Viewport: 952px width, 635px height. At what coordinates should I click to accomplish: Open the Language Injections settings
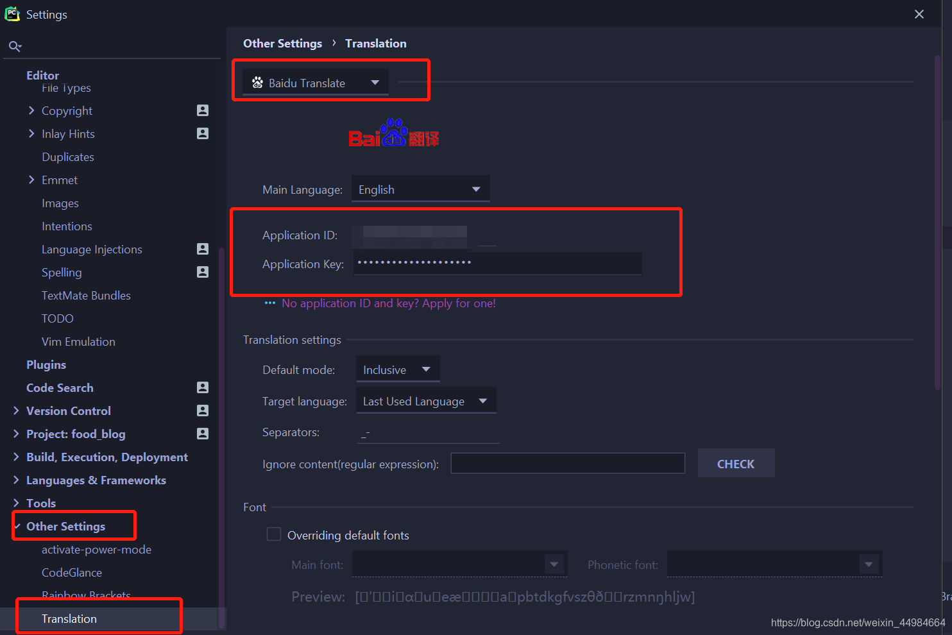[92, 249]
